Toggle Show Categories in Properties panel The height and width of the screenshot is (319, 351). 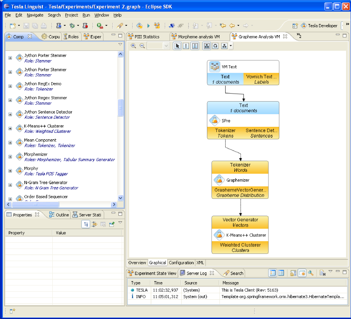coord(86,224)
